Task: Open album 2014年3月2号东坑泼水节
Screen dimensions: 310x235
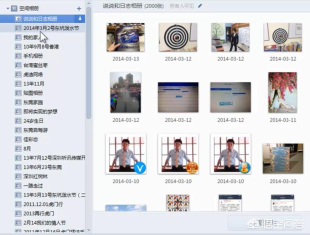Action: click(x=51, y=28)
